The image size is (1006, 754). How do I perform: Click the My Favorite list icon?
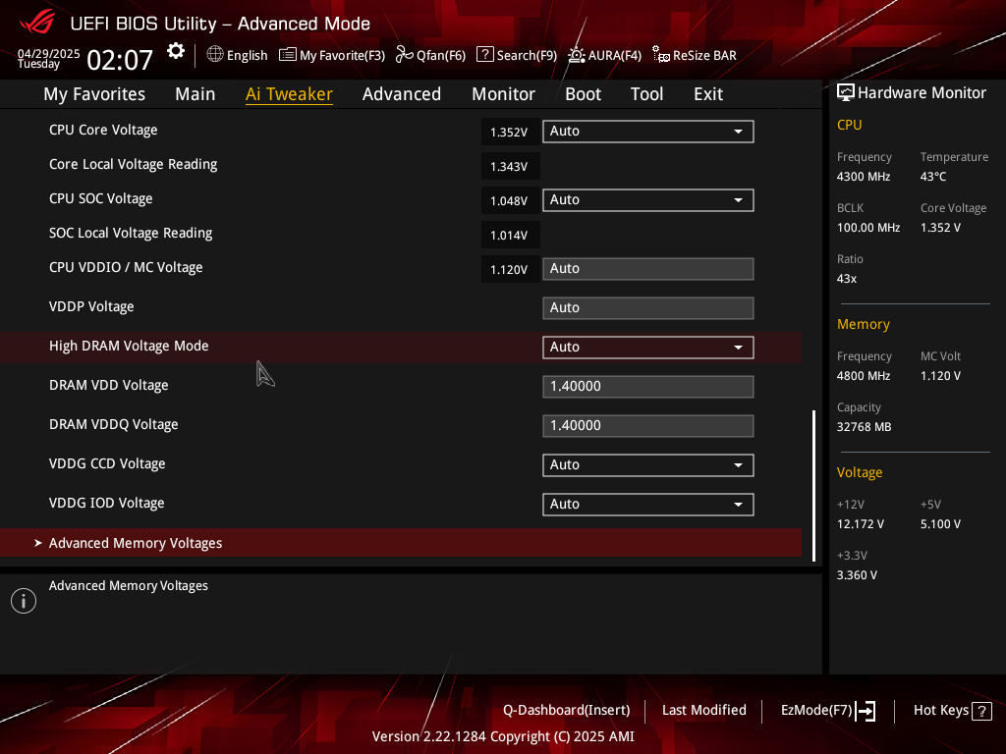pyautogui.click(x=288, y=55)
